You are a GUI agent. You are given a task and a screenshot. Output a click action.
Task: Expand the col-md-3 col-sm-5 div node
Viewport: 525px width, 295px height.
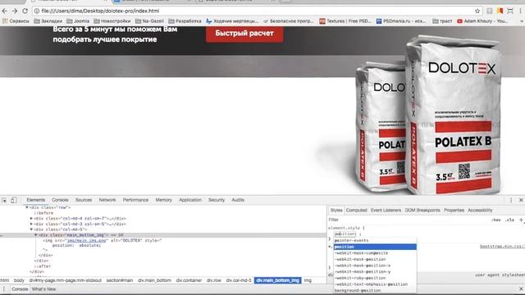pyautogui.click(x=31, y=224)
